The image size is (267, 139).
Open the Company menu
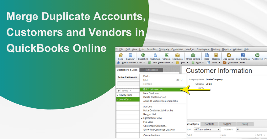164,49
